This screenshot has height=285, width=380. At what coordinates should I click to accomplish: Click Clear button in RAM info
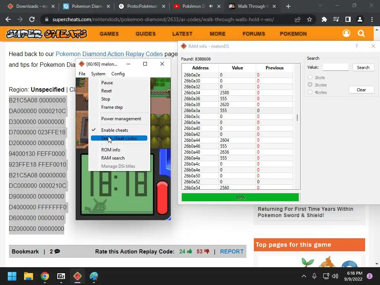(x=361, y=90)
